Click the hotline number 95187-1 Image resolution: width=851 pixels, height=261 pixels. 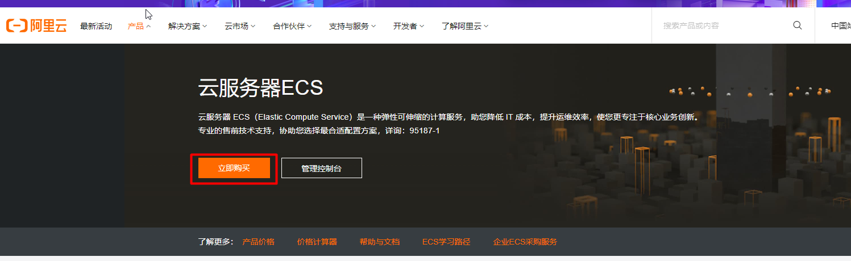click(425, 131)
